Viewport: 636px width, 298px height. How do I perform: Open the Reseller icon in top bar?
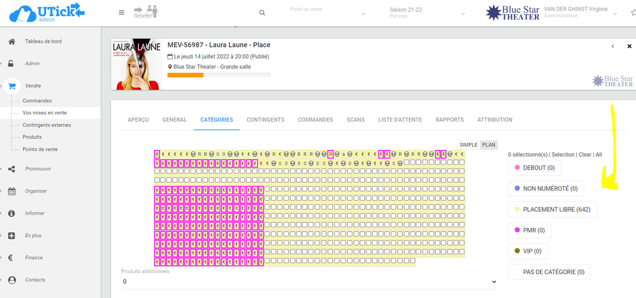tap(146, 12)
